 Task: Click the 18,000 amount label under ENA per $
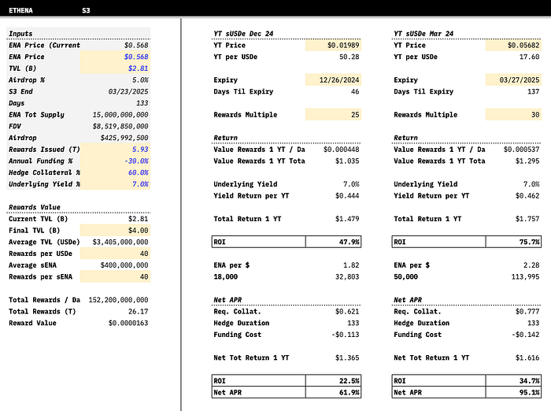click(226, 276)
